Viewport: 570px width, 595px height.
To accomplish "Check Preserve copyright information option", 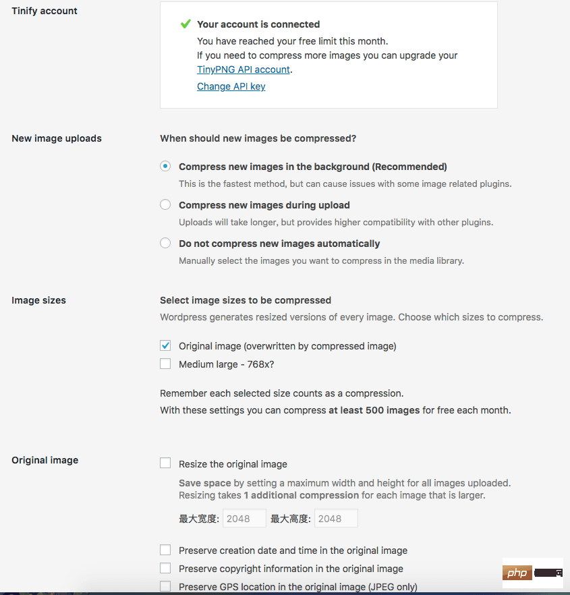I will tap(165, 568).
